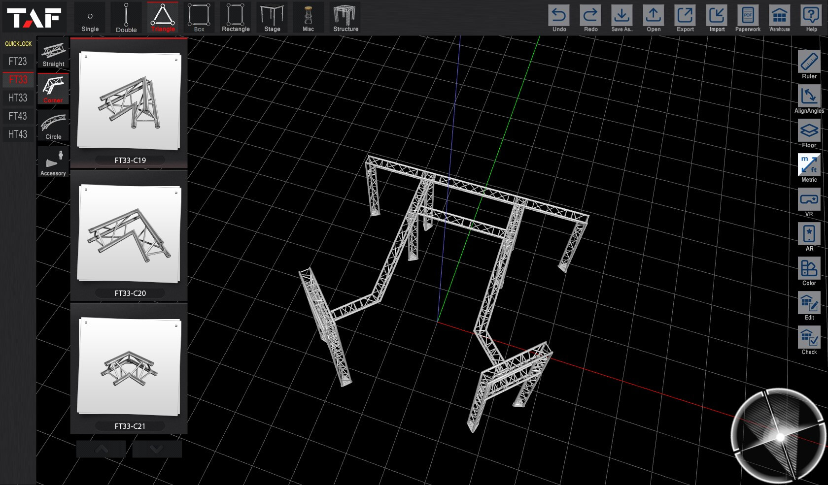Click the FT33-C20 label
Image resolution: width=828 pixels, height=485 pixels.
tap(130, 293)
